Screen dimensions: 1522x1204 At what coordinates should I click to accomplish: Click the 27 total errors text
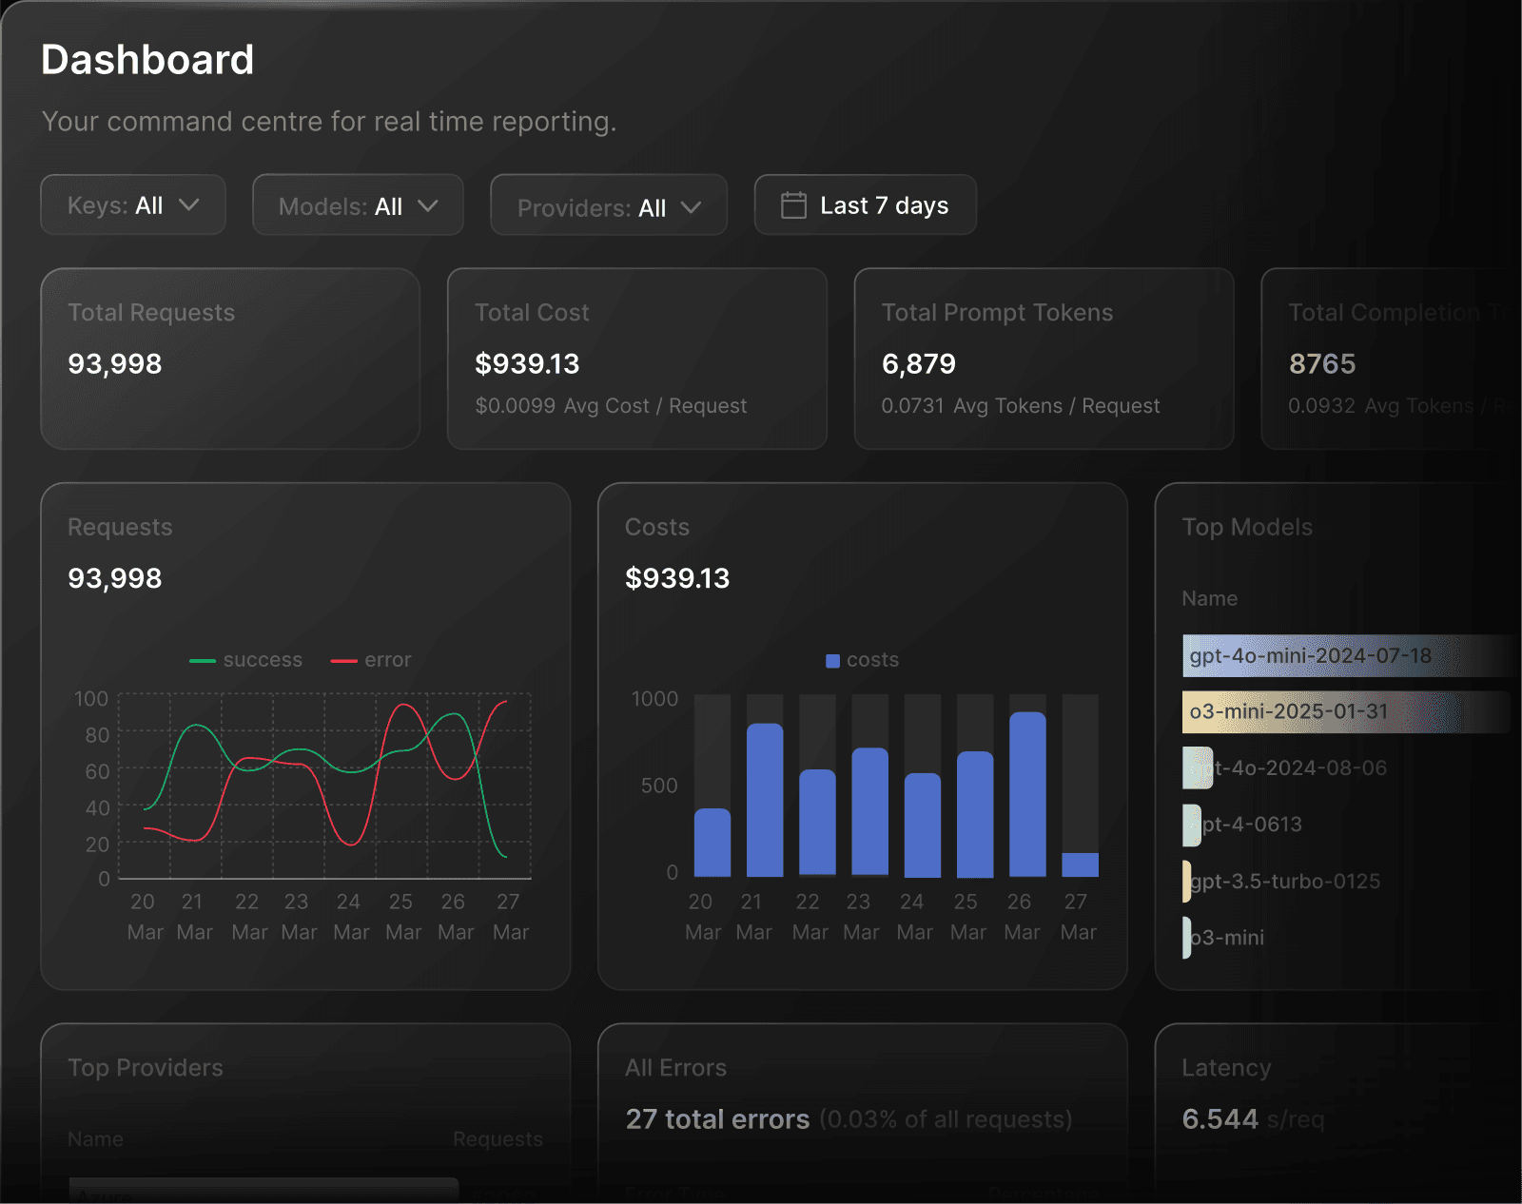[717, 1119]
